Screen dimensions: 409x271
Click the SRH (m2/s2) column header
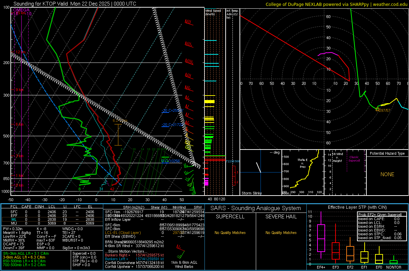click(133, 207)
